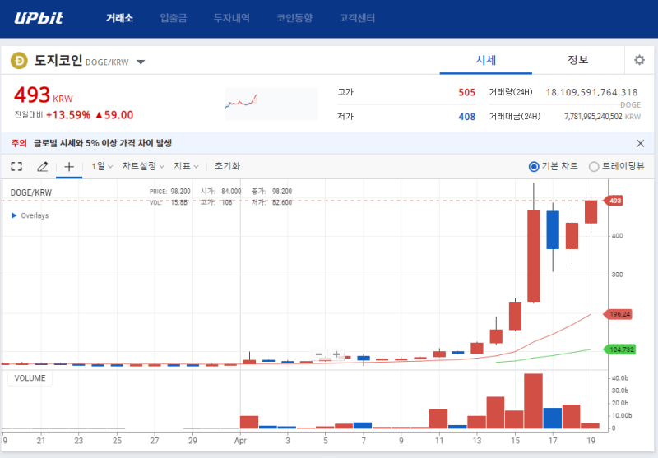This screenshot has width=658, height=458.
Task: Click the 493 current price tag
Action: tap(613, 201)
